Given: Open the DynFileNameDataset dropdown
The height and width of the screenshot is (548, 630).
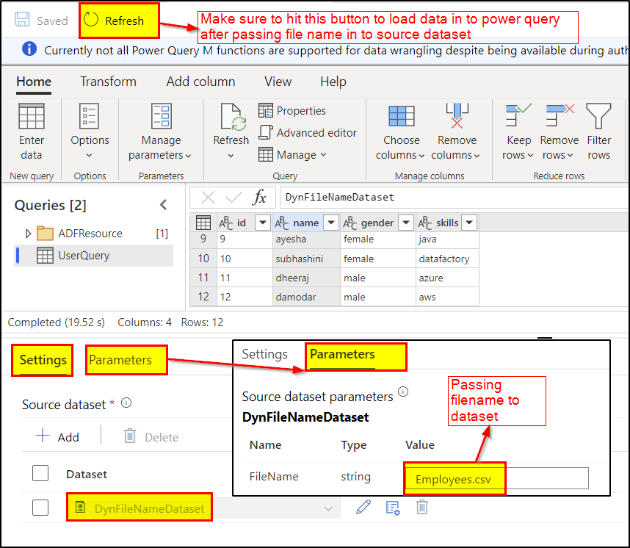Looking at the screenshot, I should click(x=328, y=508).
